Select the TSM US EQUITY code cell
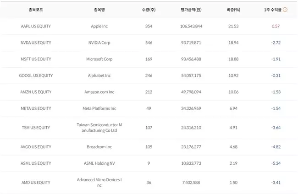Screen dimensions: 298x194 (36, 128)
